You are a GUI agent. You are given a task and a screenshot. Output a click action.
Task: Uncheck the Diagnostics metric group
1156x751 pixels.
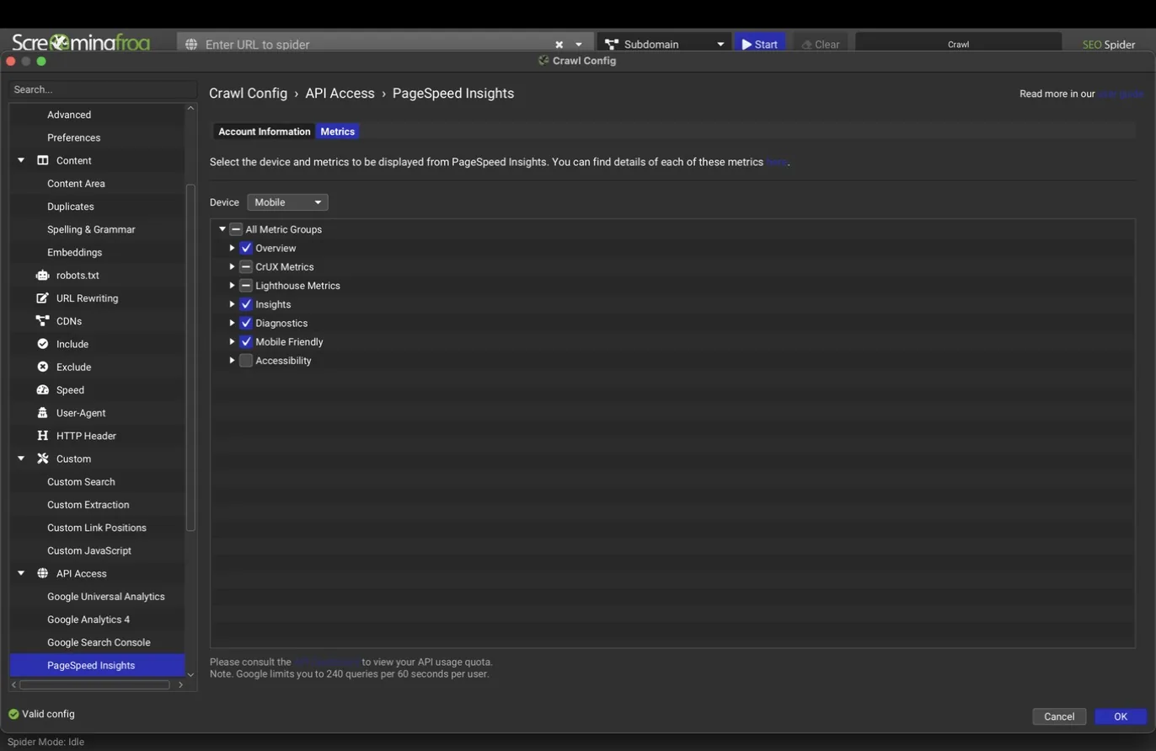(x=246, y=323)
